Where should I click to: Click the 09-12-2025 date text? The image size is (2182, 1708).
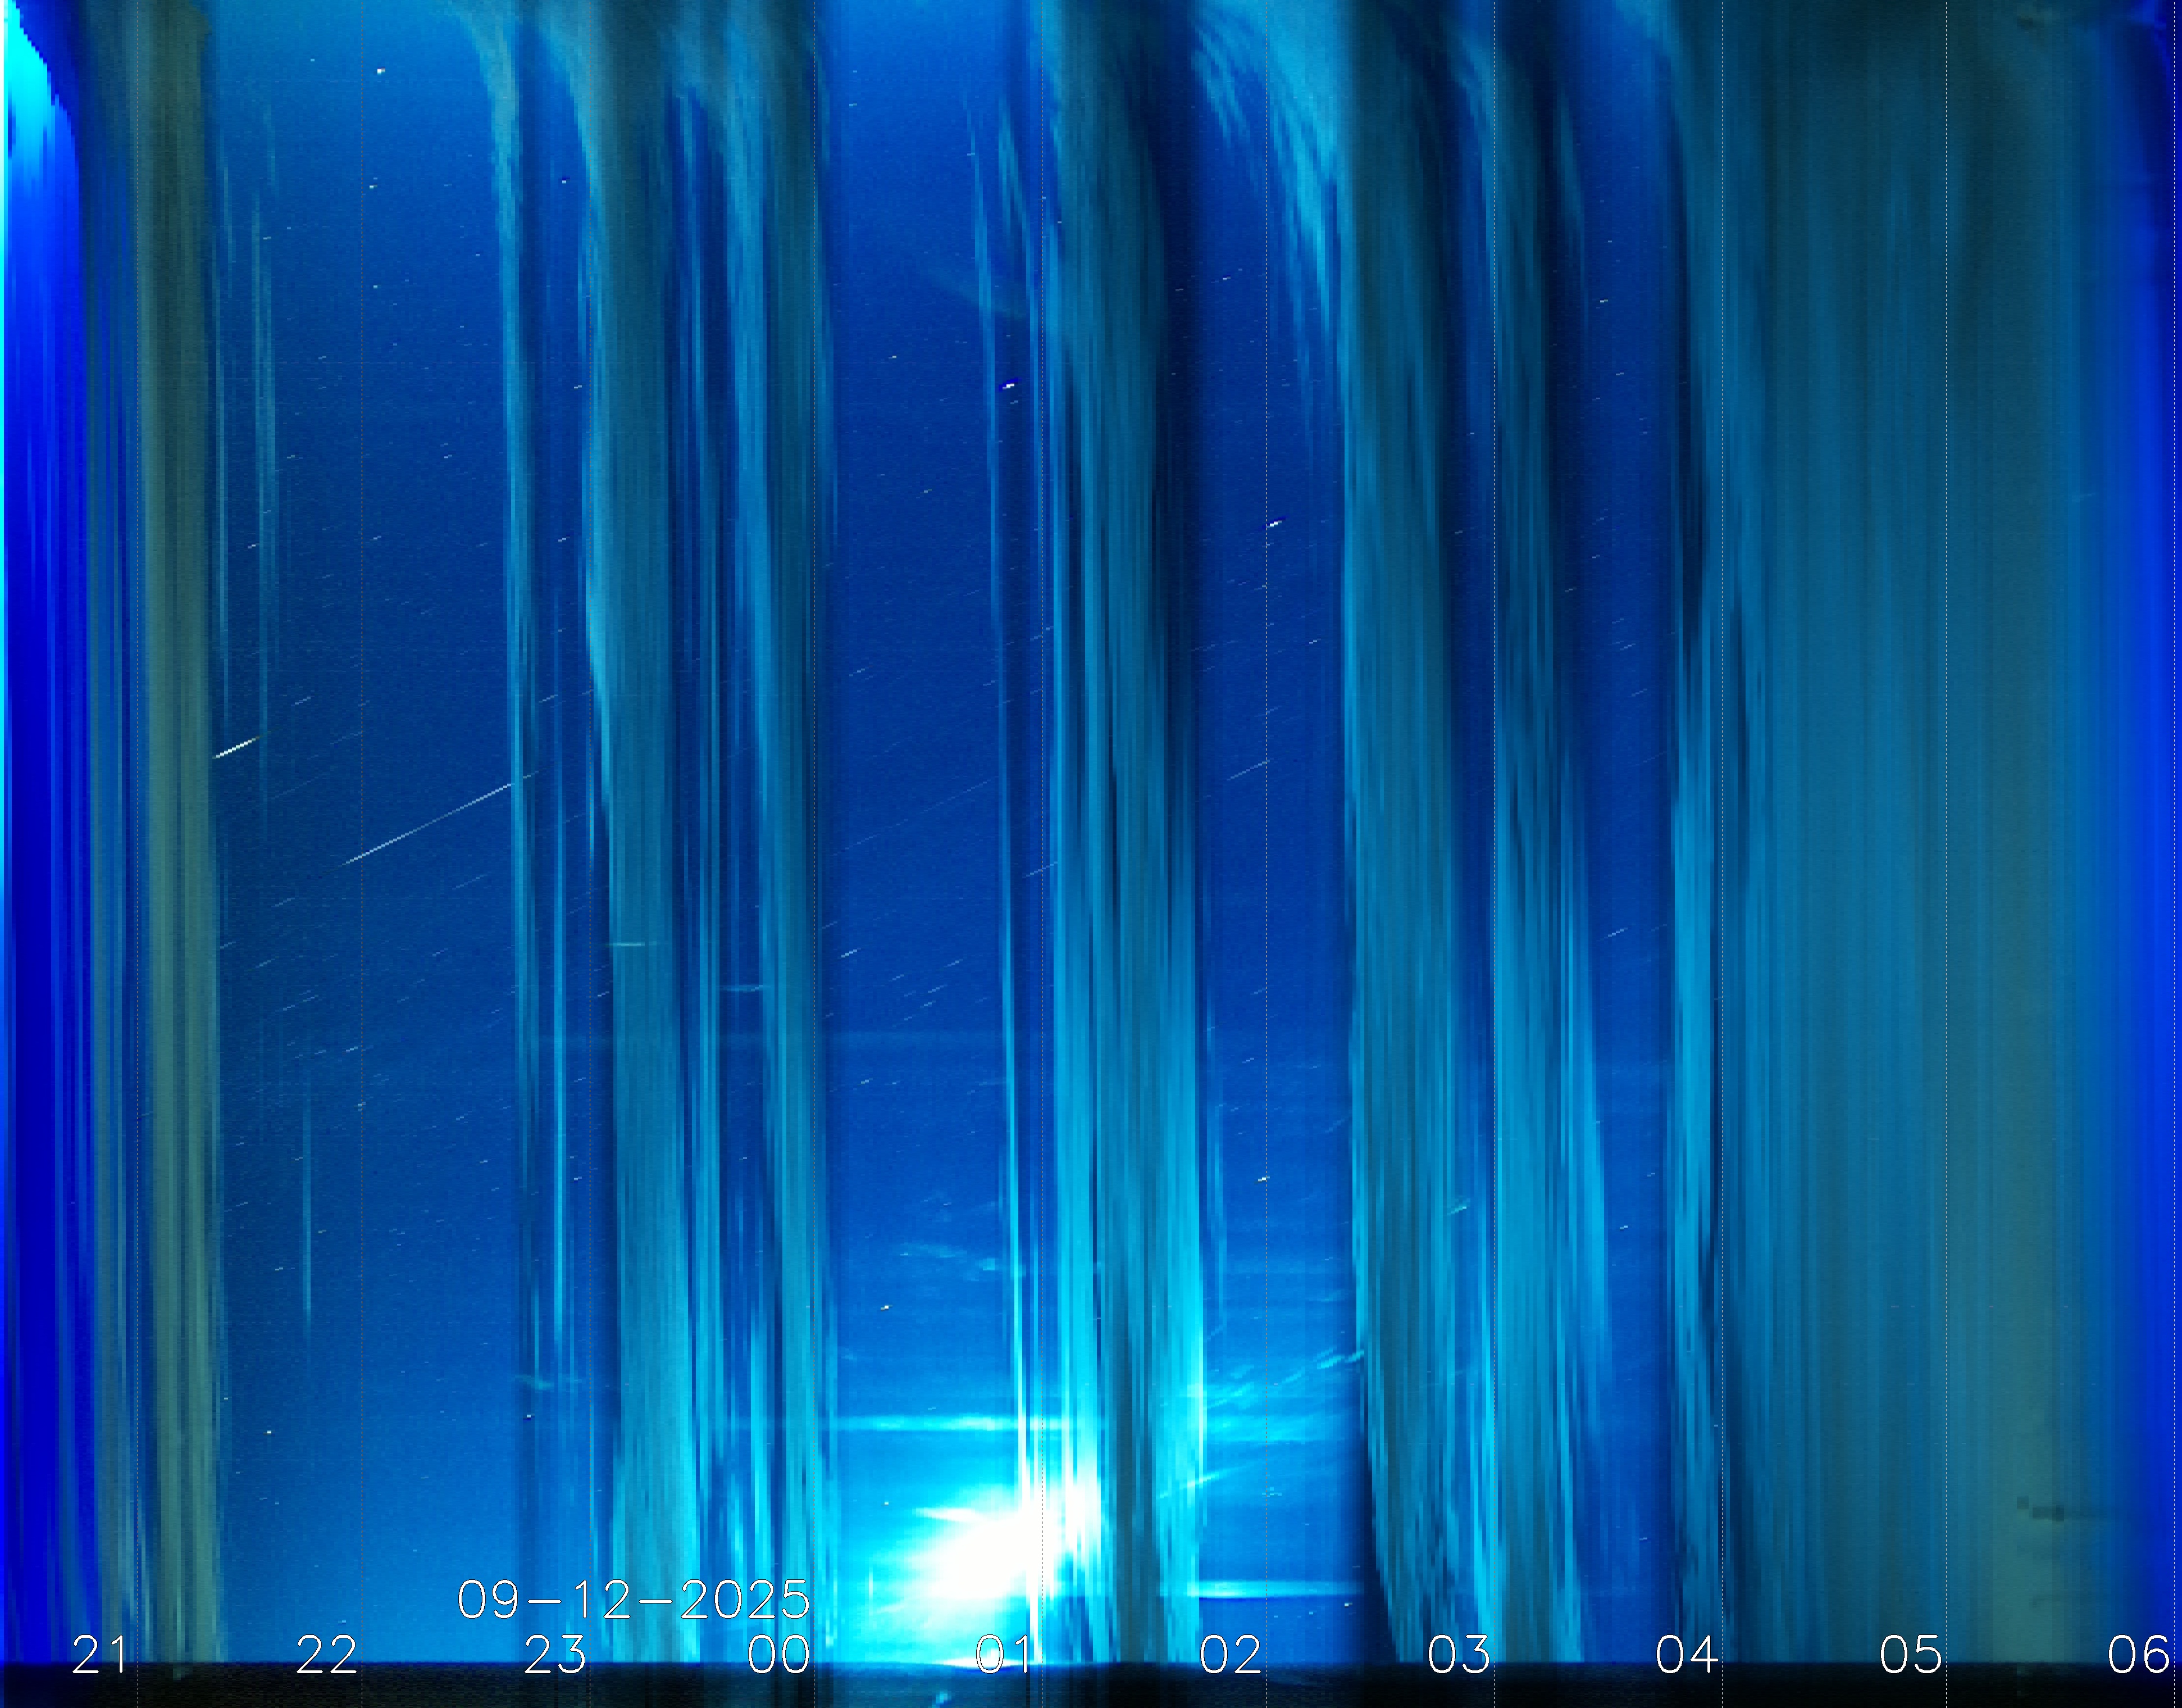click(633, 1600)
